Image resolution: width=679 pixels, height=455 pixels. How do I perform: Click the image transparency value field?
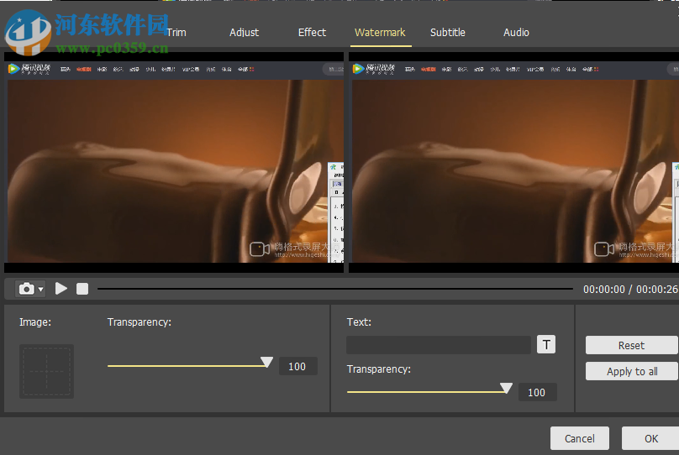click(x=298, y=366)
